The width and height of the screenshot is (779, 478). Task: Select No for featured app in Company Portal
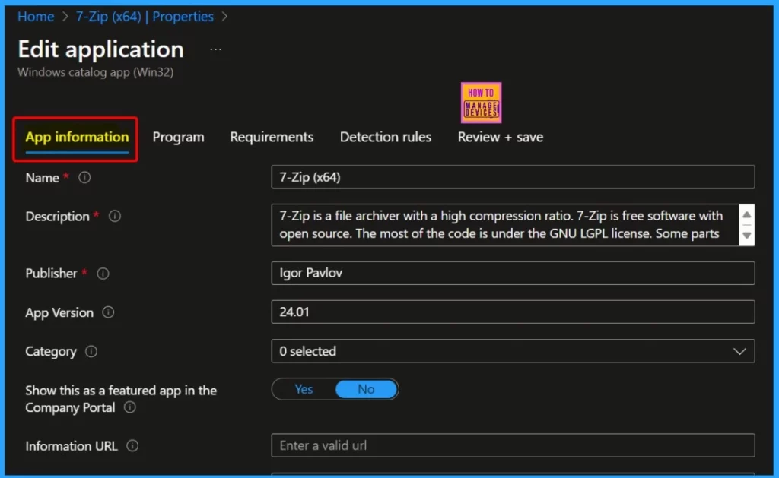pyautogui.click(x=366, y=389)
